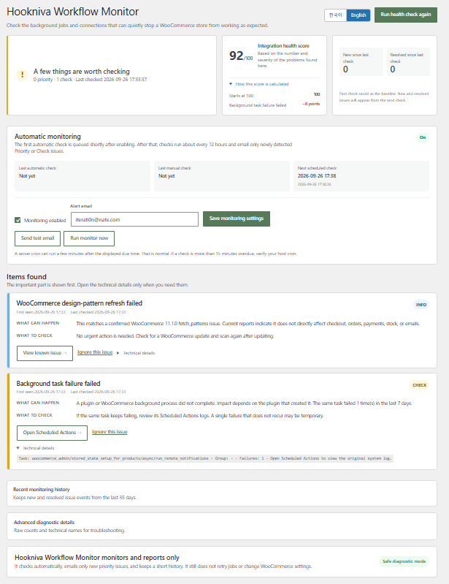449x584 pixels.
Task: Toggle the Monitoring enabled checkbox
Action: 18,220
